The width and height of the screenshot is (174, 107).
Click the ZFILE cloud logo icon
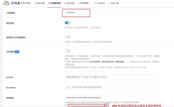(x=6, y=3)
